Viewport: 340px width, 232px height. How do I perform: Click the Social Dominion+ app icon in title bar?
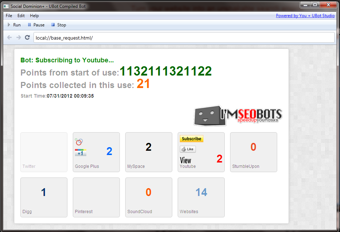6,6
